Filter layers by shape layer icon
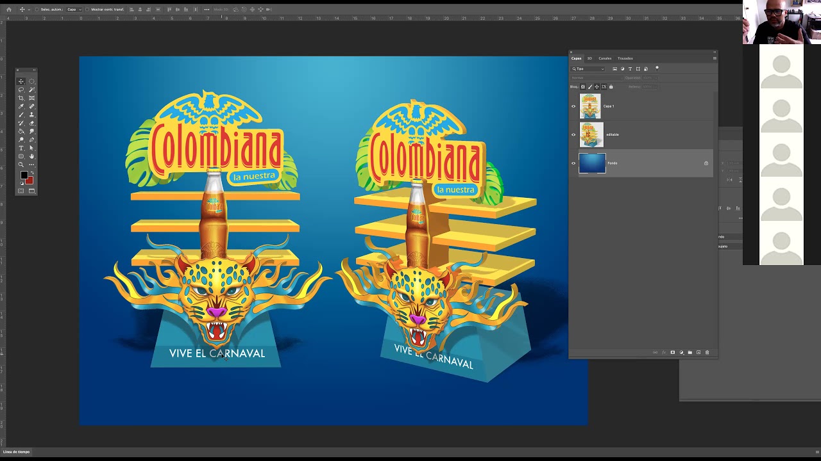821x461 pixels. pyautogui.click(x=638, y=69)
